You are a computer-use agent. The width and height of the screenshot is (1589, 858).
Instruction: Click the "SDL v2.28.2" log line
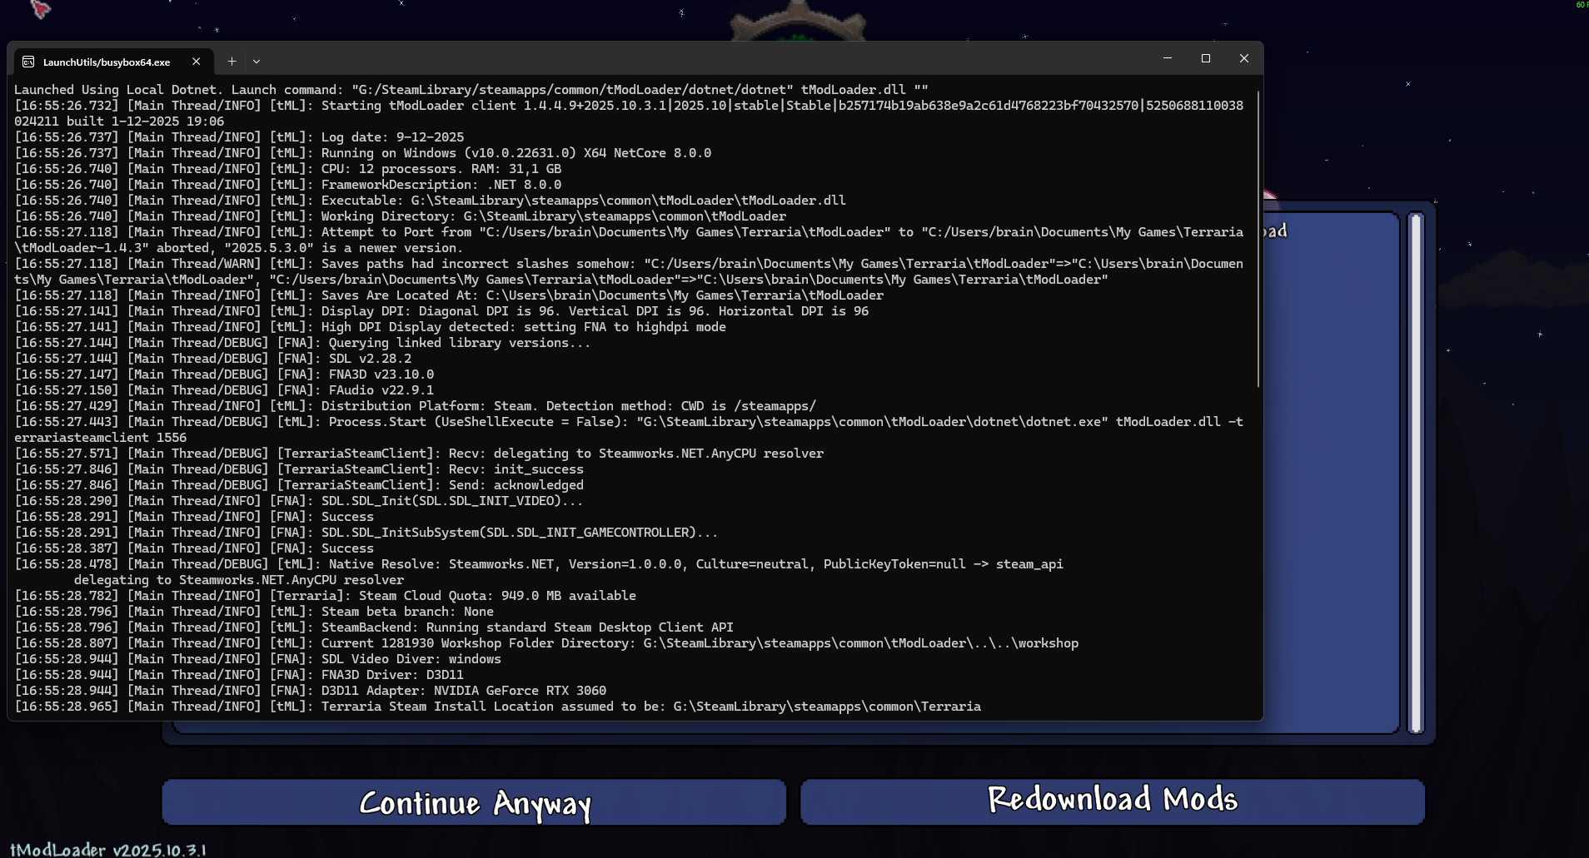click(213, 359)
